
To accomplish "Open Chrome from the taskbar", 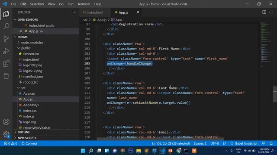I will tap(179, 151).
